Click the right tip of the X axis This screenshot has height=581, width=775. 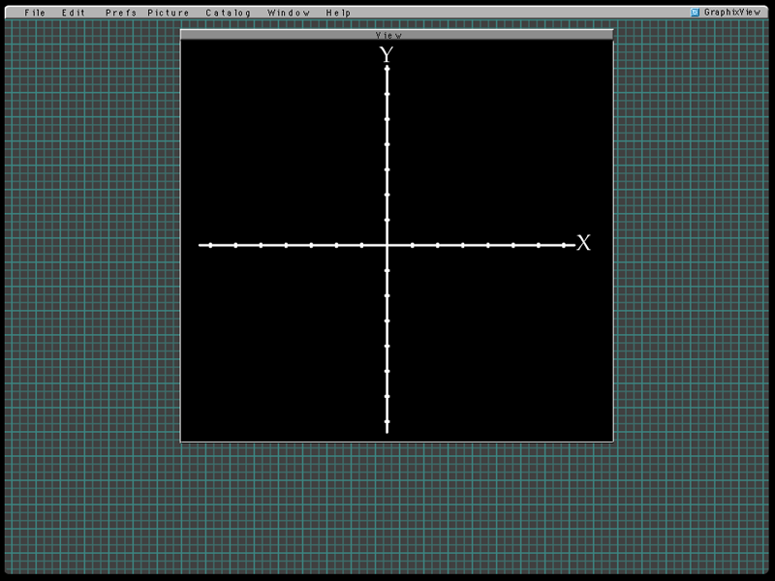[572, 245]
